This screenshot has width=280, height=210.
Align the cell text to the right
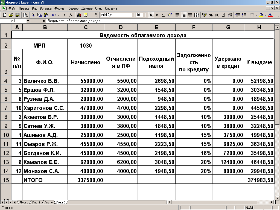pyautogui.click(x=190, y=15)
